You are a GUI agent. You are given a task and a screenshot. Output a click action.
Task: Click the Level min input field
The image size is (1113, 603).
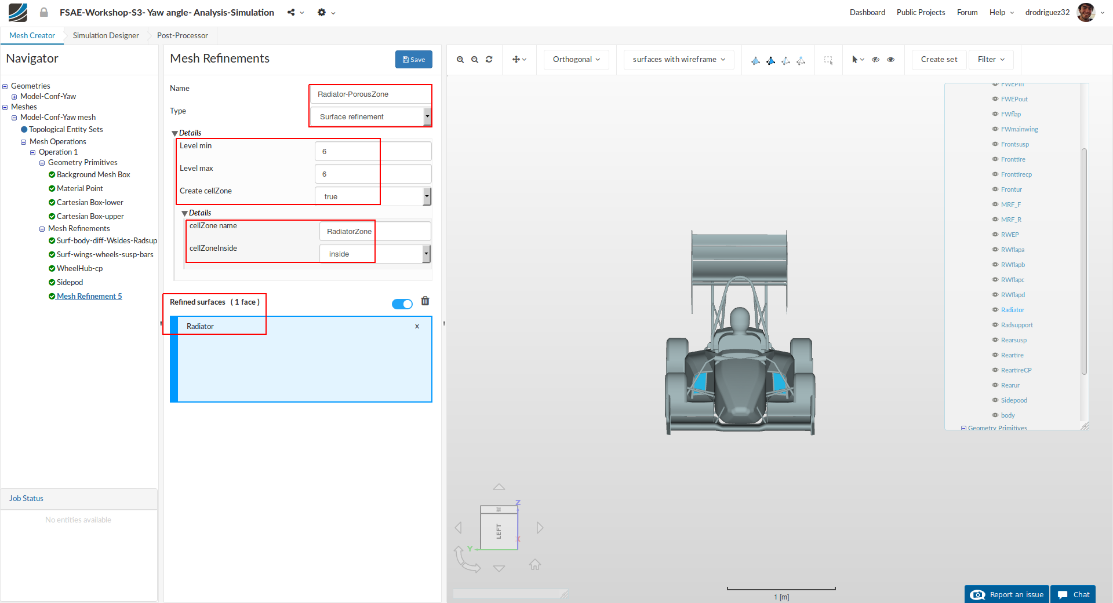(373, 151)
